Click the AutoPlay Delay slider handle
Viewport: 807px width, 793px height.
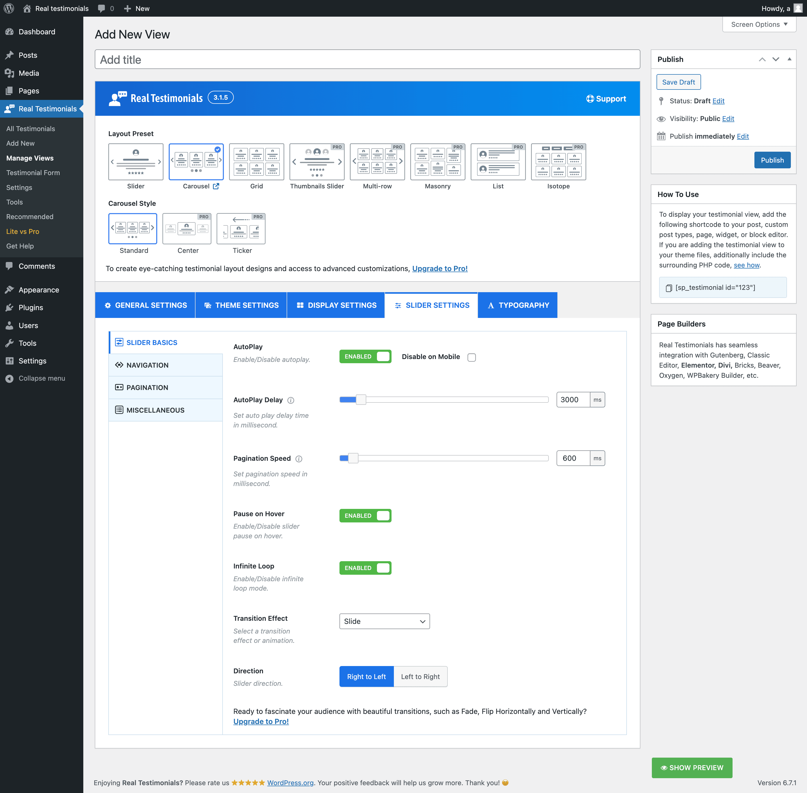click(361, 400)
